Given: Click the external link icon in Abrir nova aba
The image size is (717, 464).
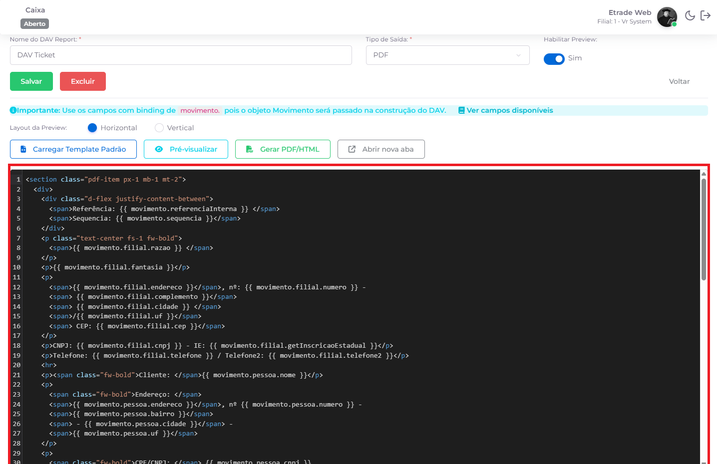Looking at the screenshot, I should [x=352, y=149].
